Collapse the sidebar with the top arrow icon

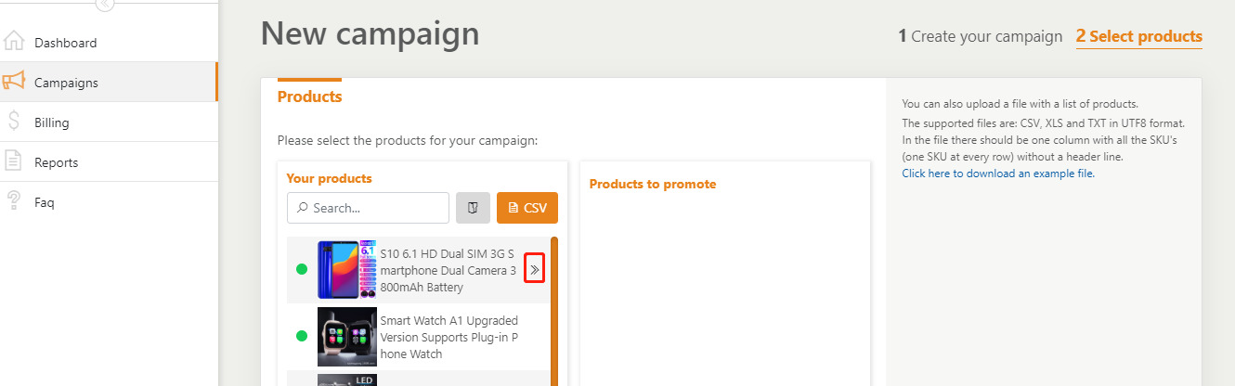coord(105,4)
